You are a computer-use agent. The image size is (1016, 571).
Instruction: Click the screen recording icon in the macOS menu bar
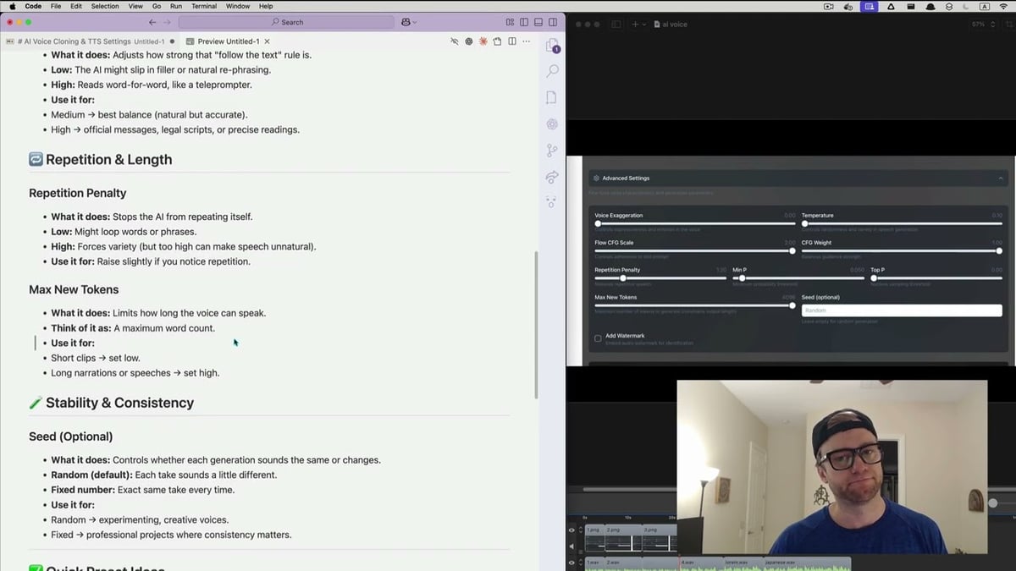click(x=869, y=6)
